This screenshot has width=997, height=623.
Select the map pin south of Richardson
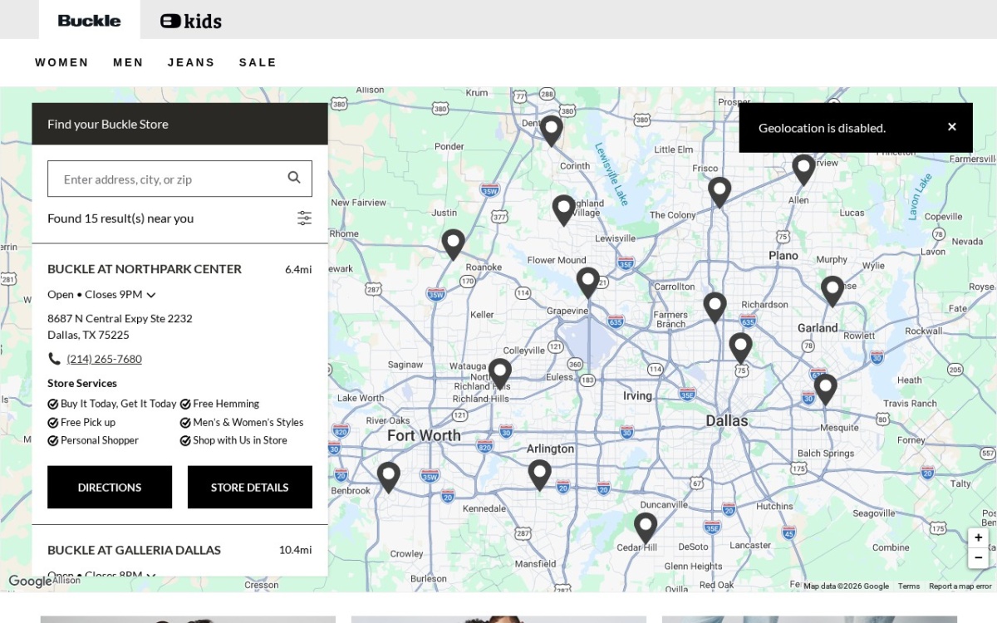(x=741, y=347)
